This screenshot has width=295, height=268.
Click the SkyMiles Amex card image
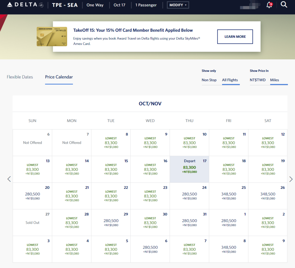click(x=48, y=36)
